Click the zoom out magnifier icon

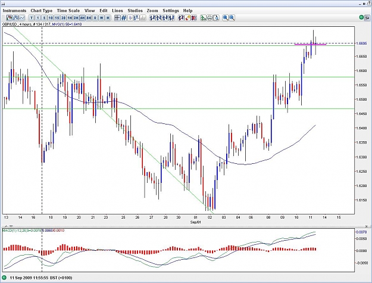[x=232, y=18]
